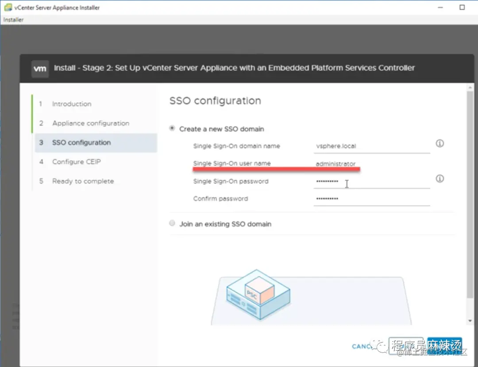Click the Single Sign-On password field

point(372,182)
